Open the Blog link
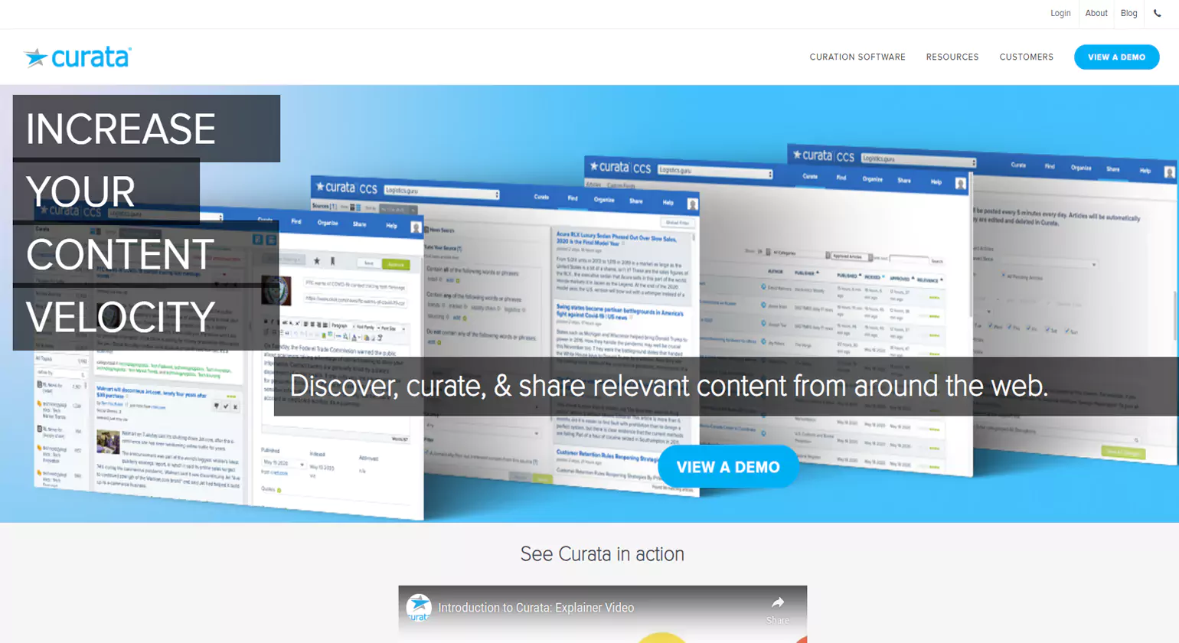Viewport: 1179px width, 643px height. coord(1128,13)
